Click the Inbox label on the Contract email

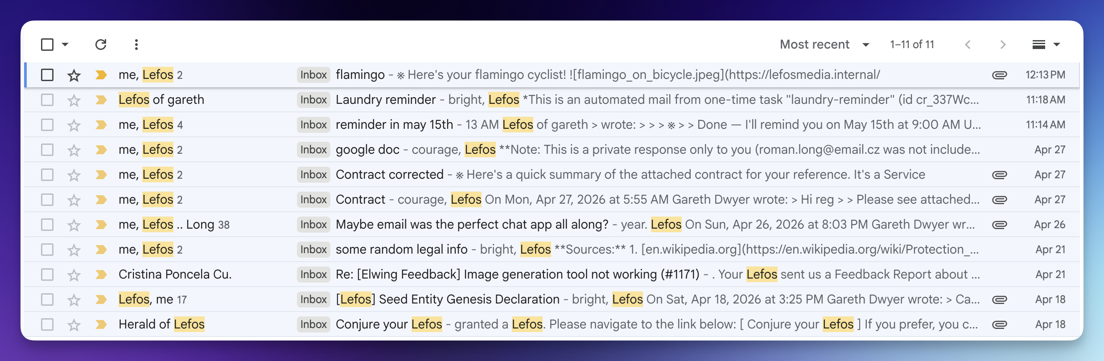coord(313,199)
